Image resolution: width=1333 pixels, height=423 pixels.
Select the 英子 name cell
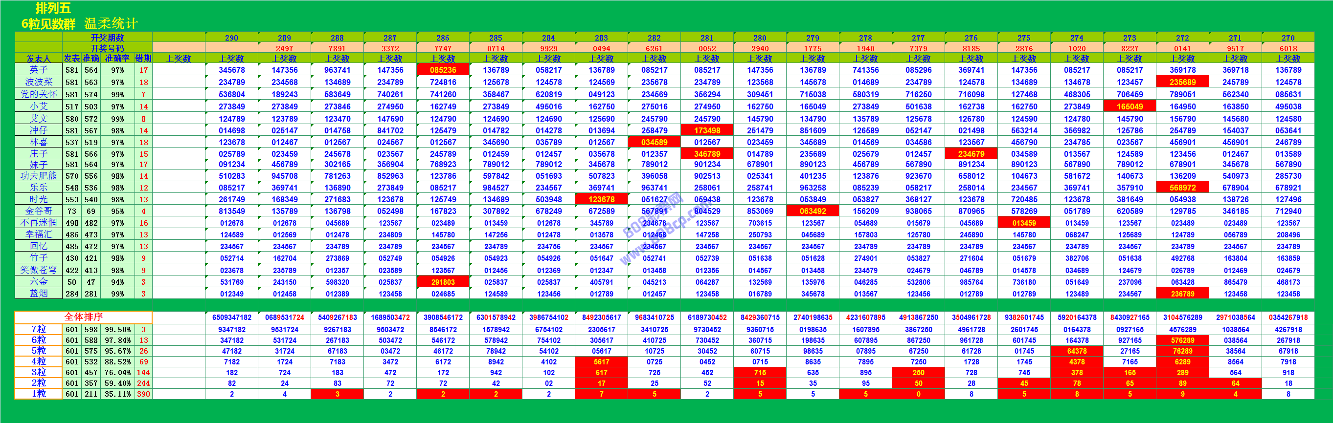[38, 70]
